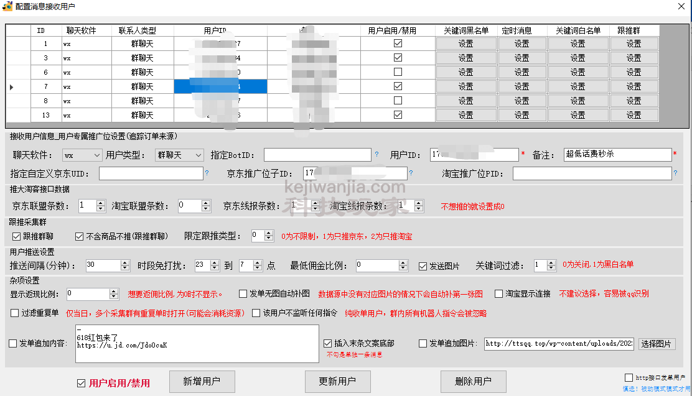Check 该用户不监听任何指令 option
Viewport: 692px width, 396px height.
tap(256, 313)
